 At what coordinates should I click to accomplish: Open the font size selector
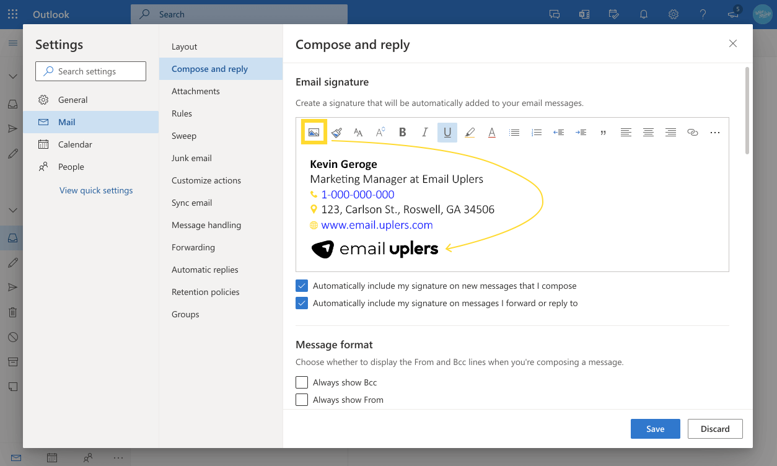[380, 132]
